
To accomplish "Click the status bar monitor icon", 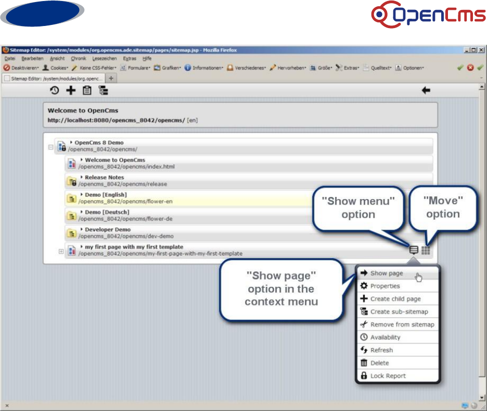I will pyautogui.click(x=465, y=405).
